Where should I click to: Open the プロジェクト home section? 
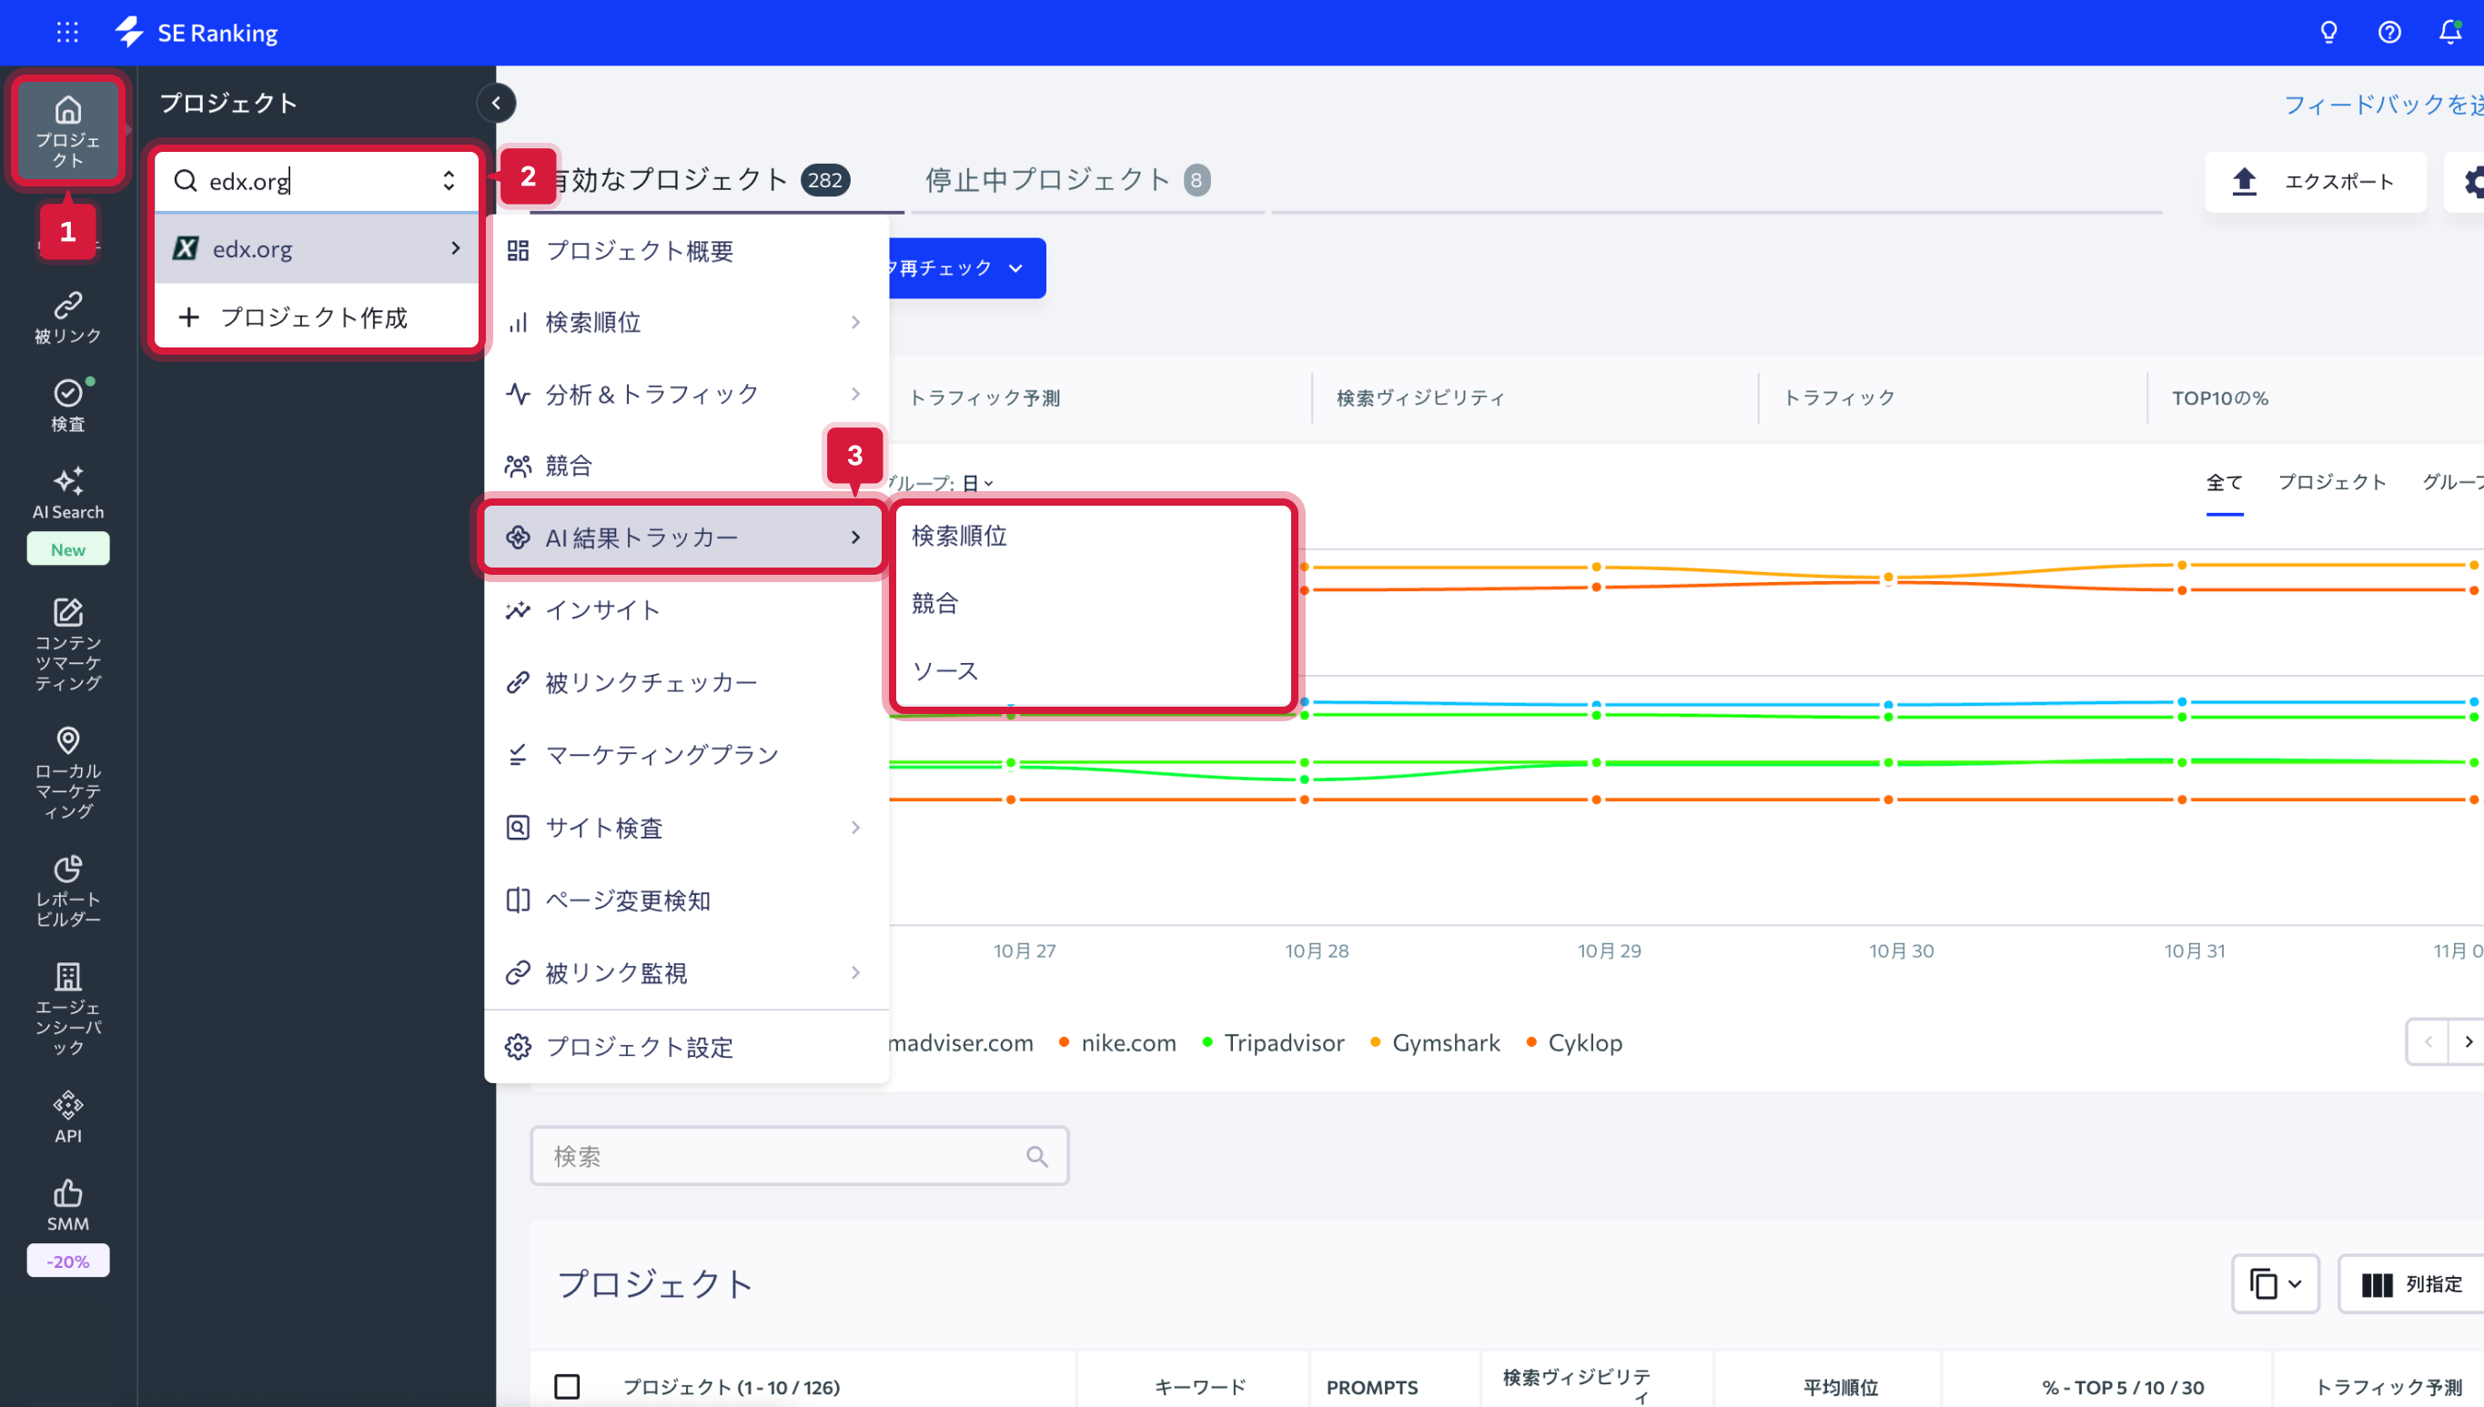tap(67, 130)
